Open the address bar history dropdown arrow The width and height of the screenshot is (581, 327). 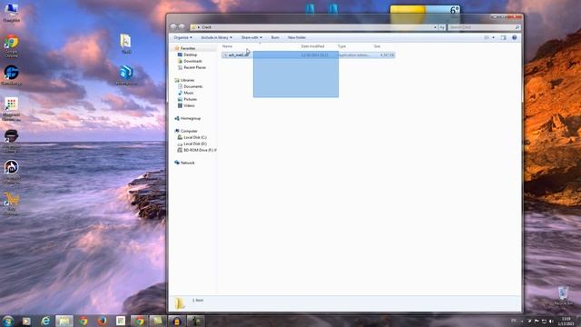pyautogui.click(x=435, y=27)
